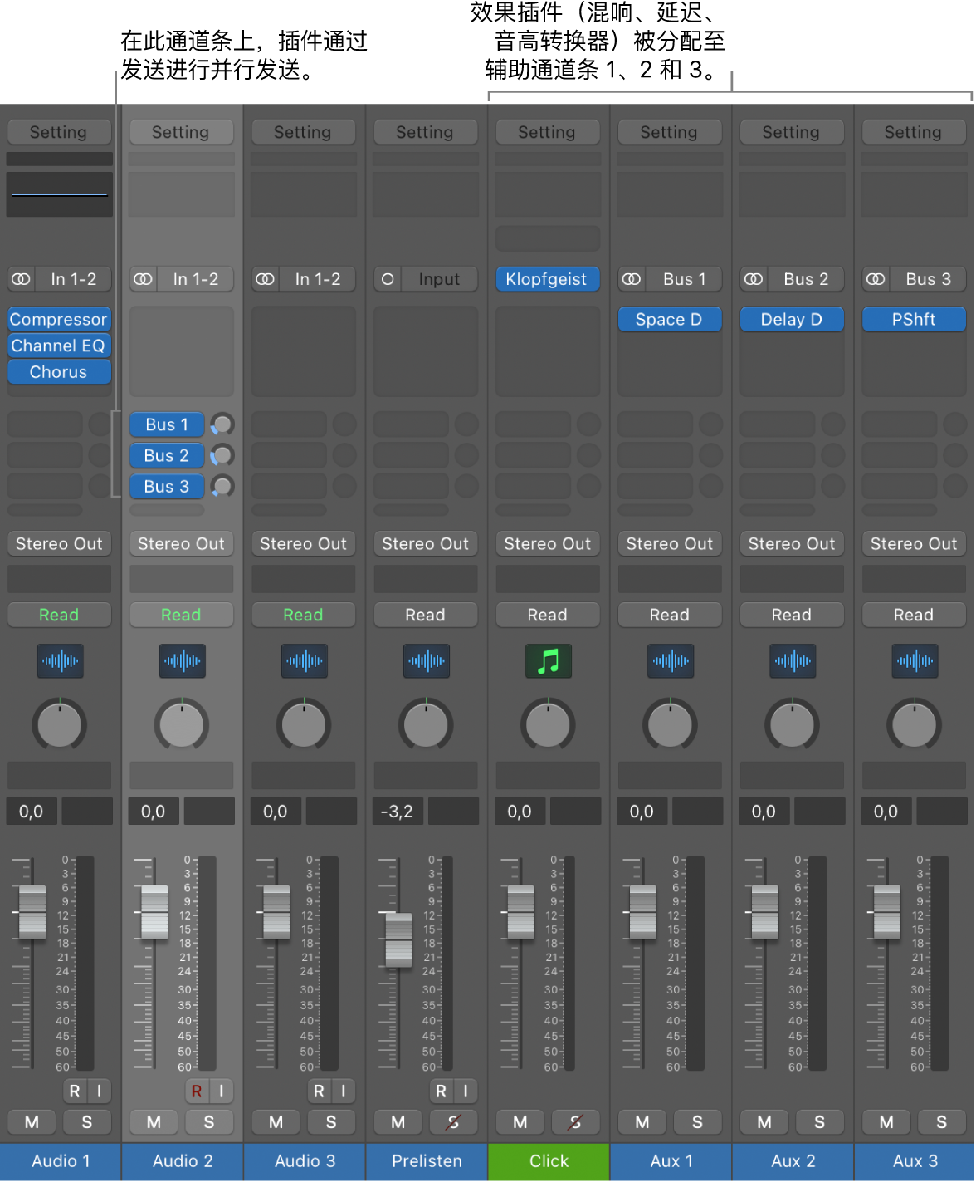Click the Audio 3 pan knob
The height and width of the screenshot is (1182, 976).
tap(304, 724)
